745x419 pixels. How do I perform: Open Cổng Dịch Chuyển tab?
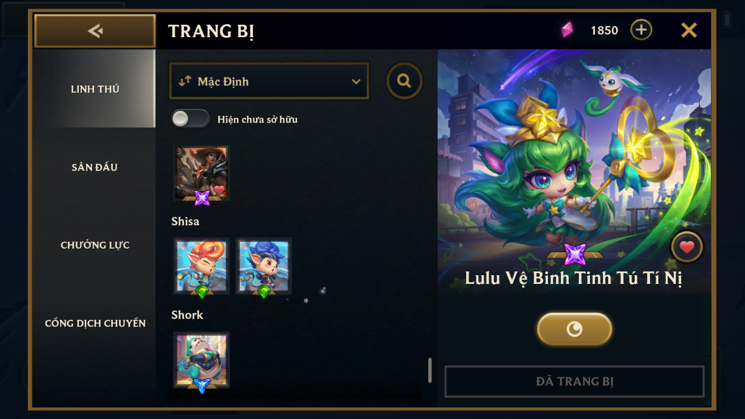(95, 323)
